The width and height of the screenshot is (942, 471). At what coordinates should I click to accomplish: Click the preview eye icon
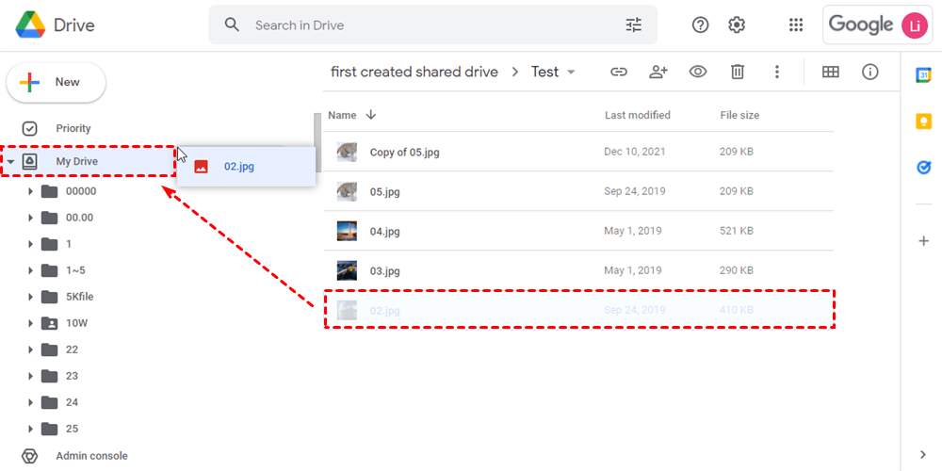(698, 72)
